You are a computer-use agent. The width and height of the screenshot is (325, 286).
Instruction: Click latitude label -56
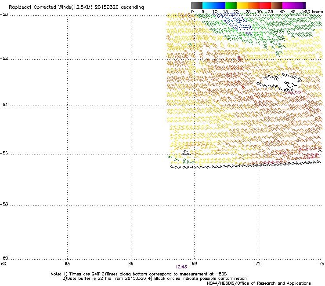(x=4, y=153)
